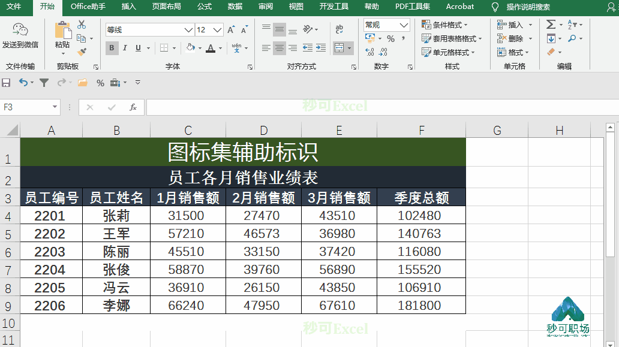
Task: Click the Save icon in quick access toolbar
Action: tap(6, 83)
